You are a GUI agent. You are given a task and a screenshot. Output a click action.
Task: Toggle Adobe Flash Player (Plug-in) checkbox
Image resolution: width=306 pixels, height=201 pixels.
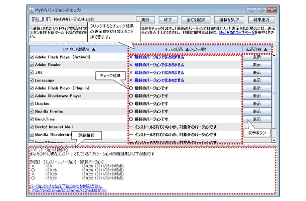(32, 88)
